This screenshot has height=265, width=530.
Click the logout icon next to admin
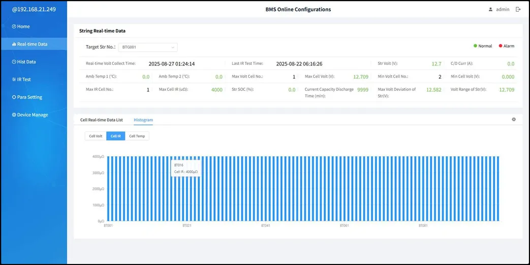(518, 10)
